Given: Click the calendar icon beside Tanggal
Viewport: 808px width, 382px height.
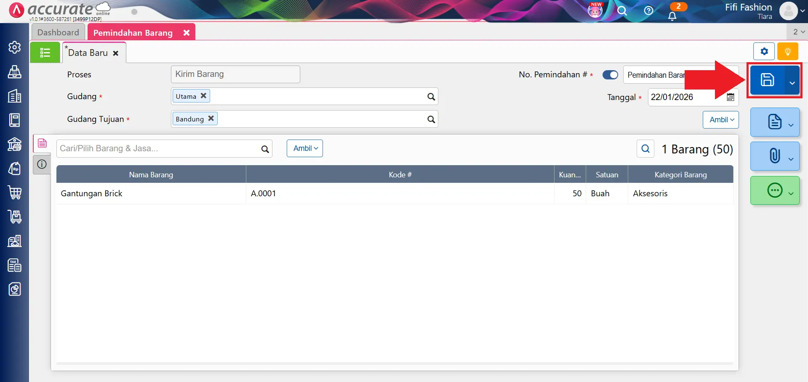Looking at the screenshot, I should pyautogui.click(x=731, y=97).
